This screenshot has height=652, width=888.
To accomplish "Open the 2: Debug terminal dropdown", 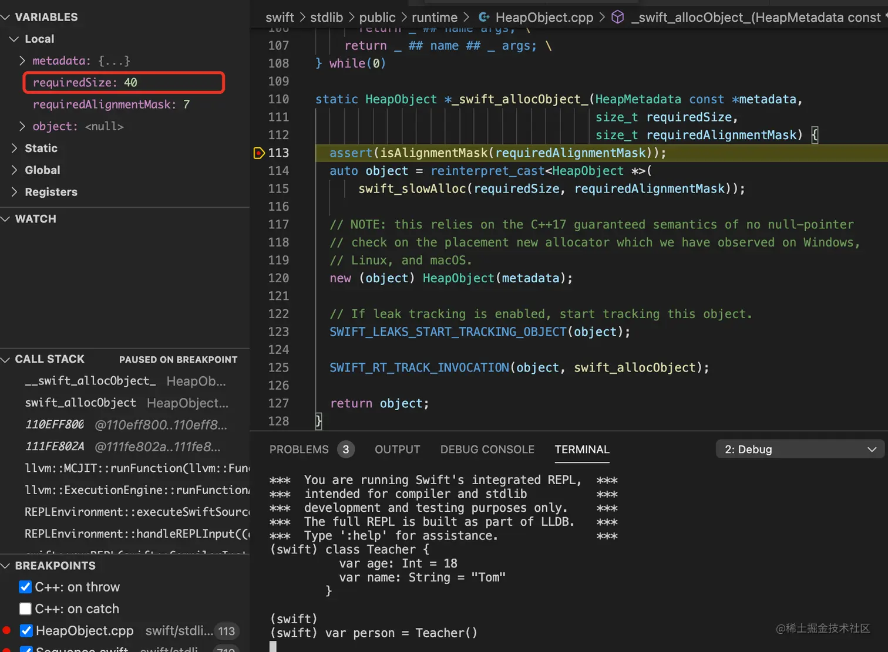I will [x=799, y=450].
